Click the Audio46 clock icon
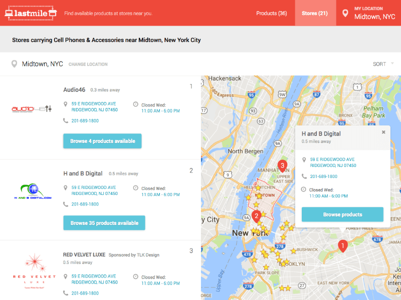Image resolution: width=401 pixels, height=300 pixels. (135, 104)
